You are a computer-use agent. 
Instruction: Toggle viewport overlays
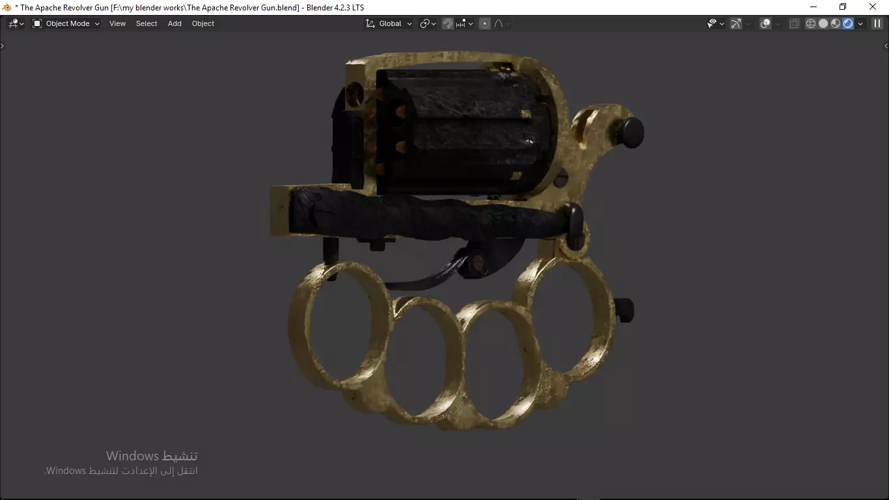(x=765, y=23)
